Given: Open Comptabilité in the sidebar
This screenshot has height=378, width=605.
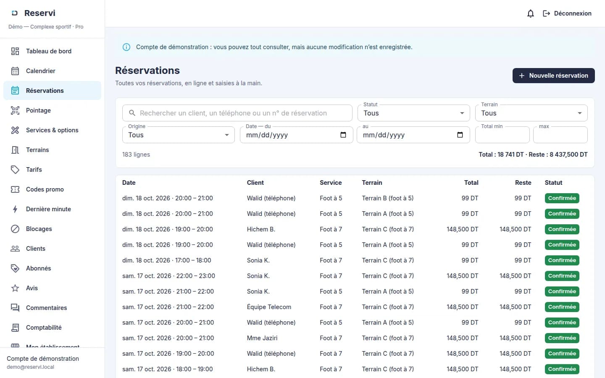Looking at the screenshot, I should click(52, 328).
